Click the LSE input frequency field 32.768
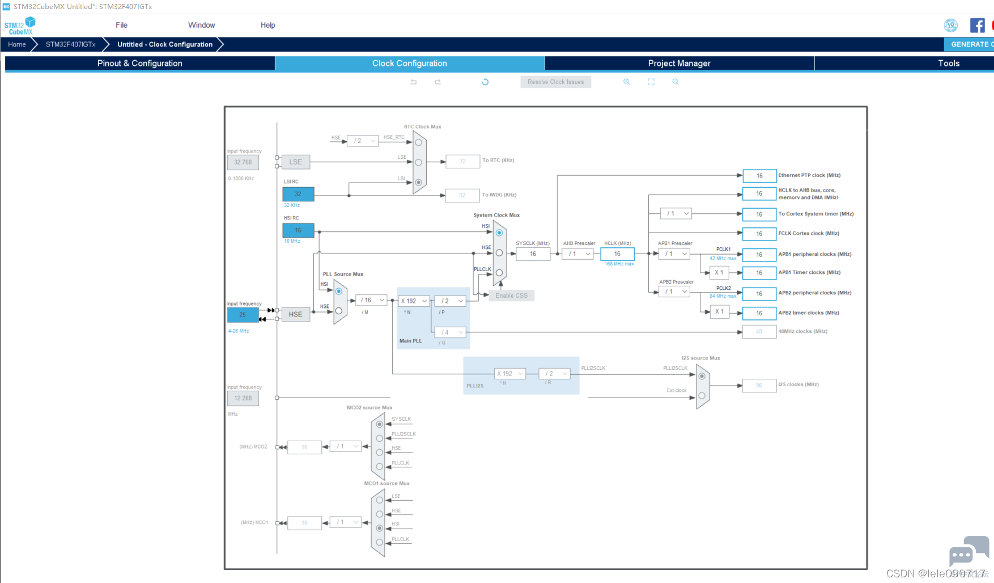Image resolution: width=994 pixels, height=583 pixels. [x=243, y=162]
